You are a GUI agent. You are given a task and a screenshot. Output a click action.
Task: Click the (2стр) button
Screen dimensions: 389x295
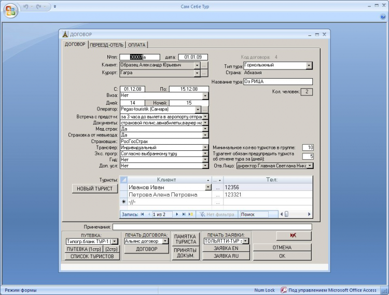pyautogui.click(x=112, y=249)
